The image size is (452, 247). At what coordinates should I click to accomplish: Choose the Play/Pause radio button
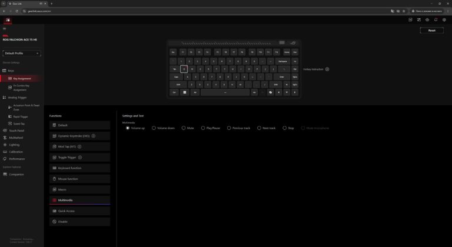203,128
